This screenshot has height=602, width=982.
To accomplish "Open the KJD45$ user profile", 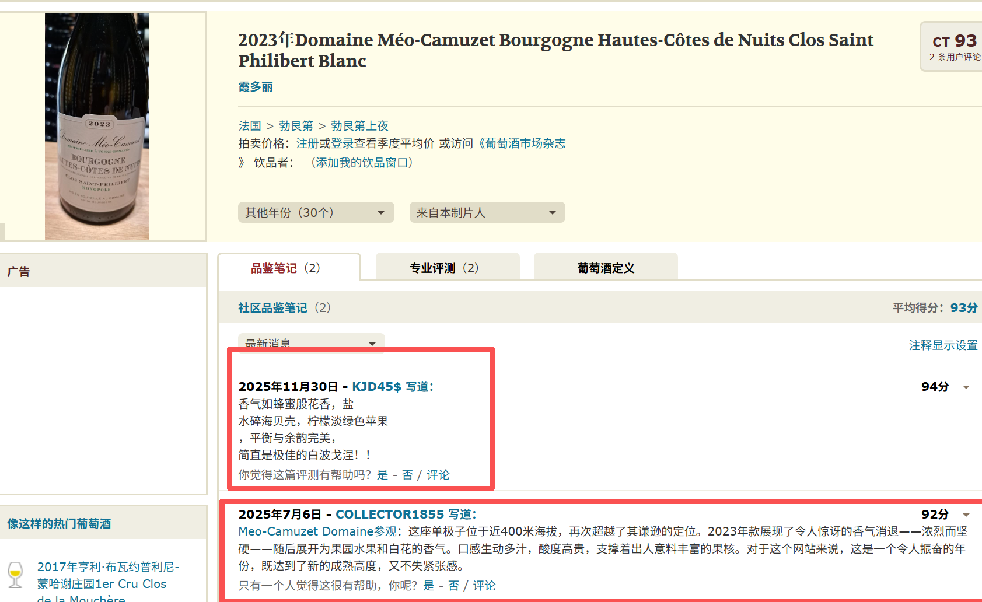I will 376,387.
